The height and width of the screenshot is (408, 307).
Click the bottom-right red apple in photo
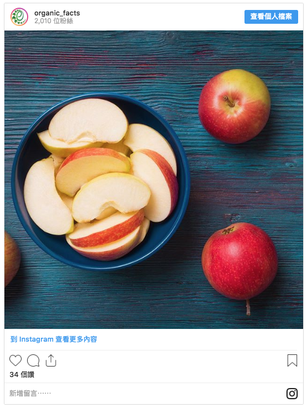click(240, 261)
